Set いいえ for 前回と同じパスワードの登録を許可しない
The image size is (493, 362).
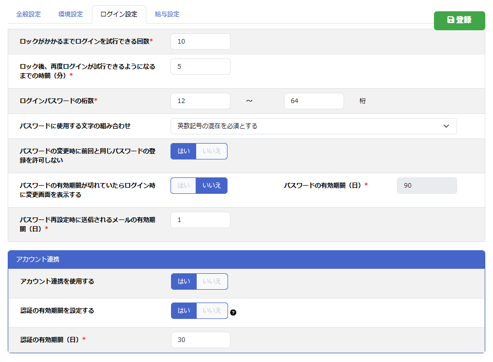coord(212,151)
